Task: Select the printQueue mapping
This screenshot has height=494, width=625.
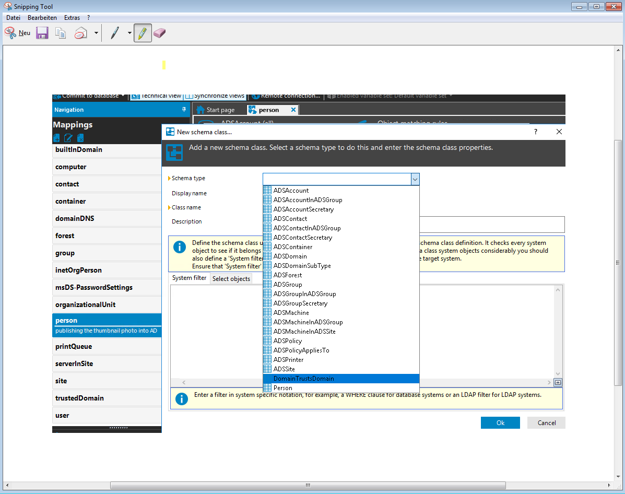Action: tap(107, 346)
